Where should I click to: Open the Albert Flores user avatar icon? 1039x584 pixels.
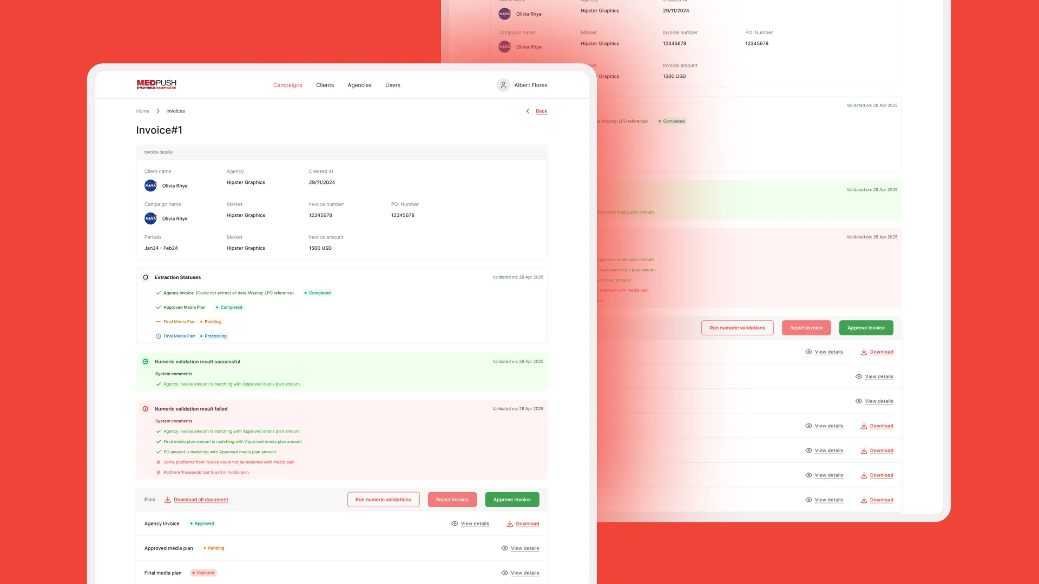tap(503, 85)
